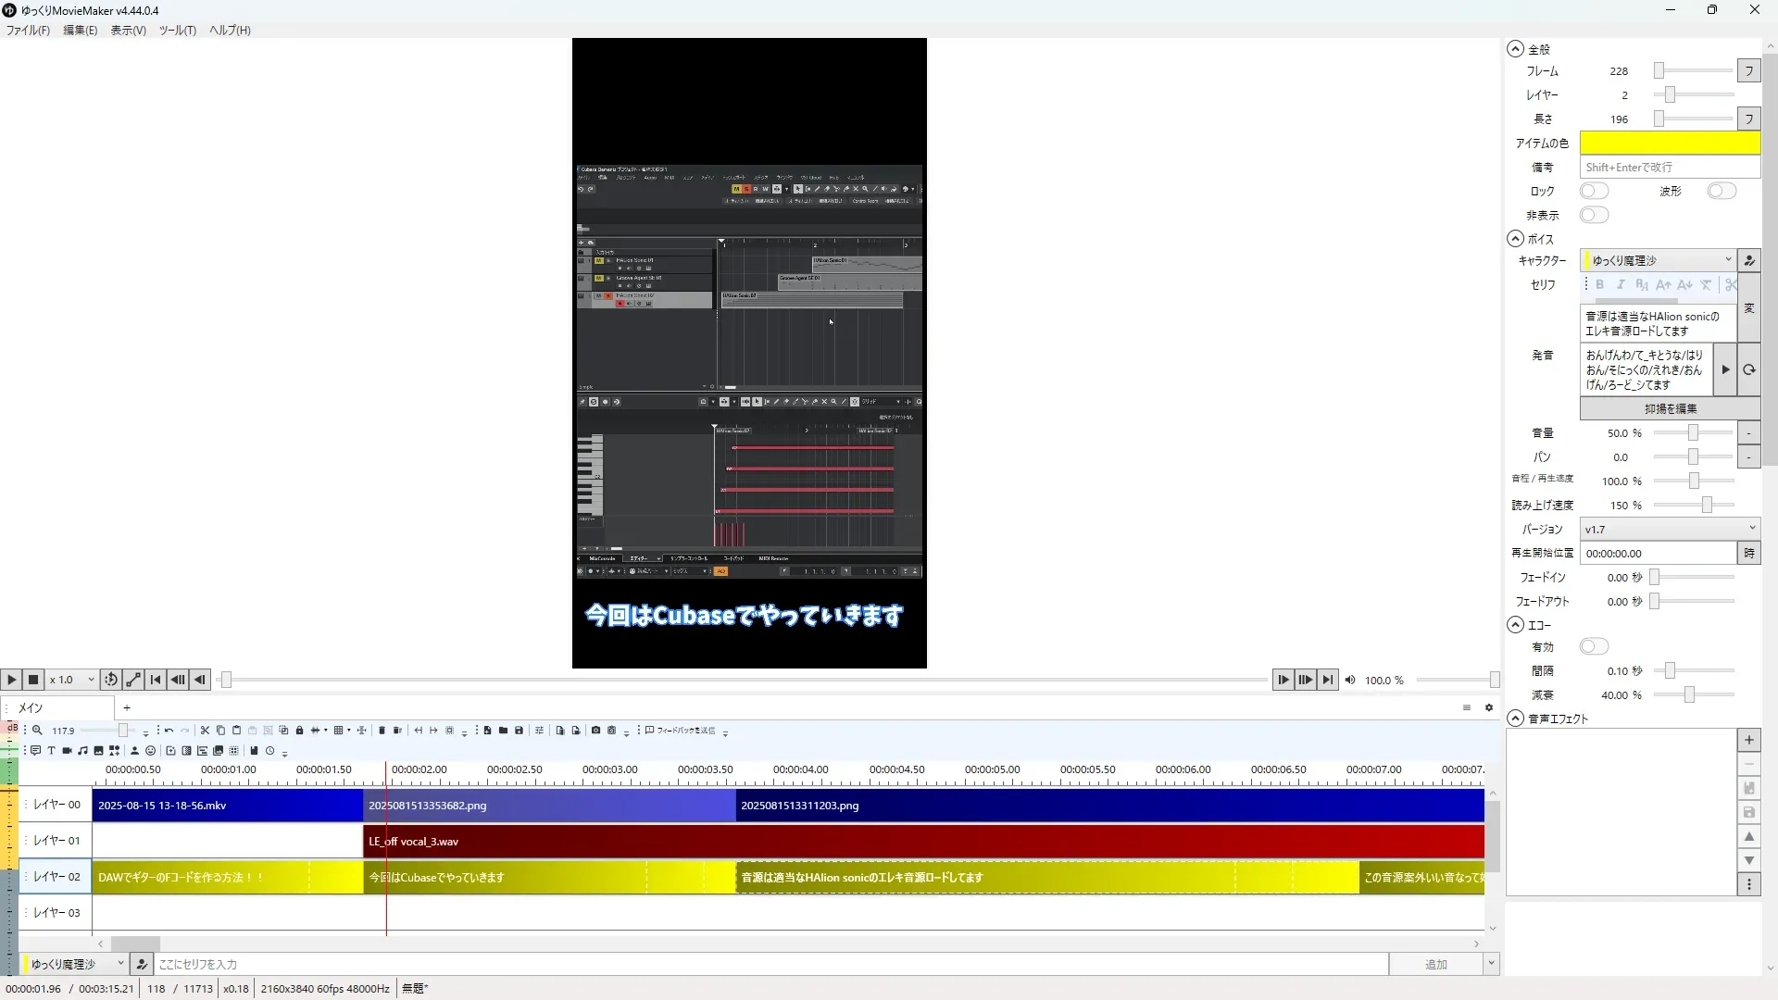Open the バージョン v1.7 dropdown
This screenshot has width=1778, height=1000.
pyautogui.click(x=1669, y=529)
